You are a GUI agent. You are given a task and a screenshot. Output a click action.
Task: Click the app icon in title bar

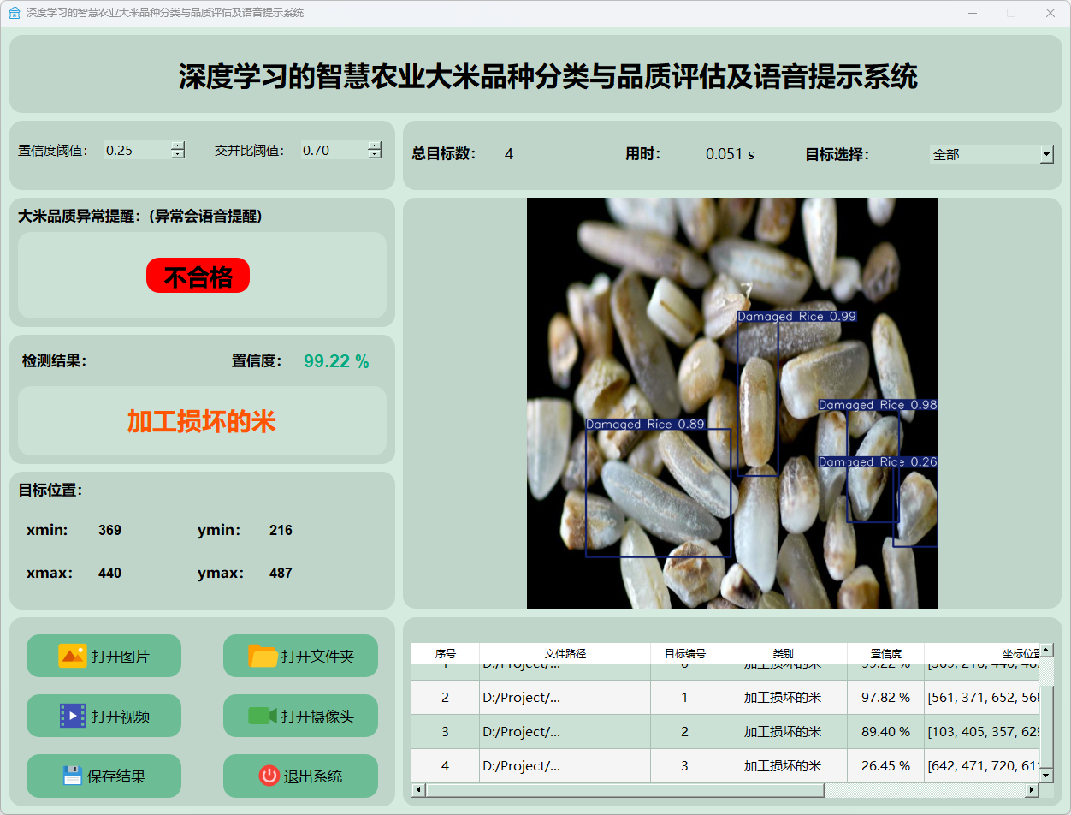(x=14, y=13)
